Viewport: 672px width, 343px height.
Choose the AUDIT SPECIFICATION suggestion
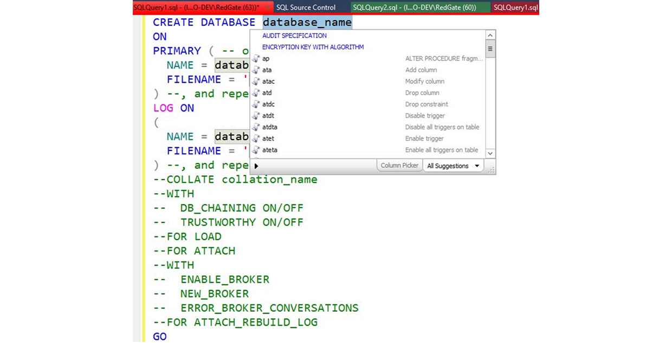coord(294,36)
